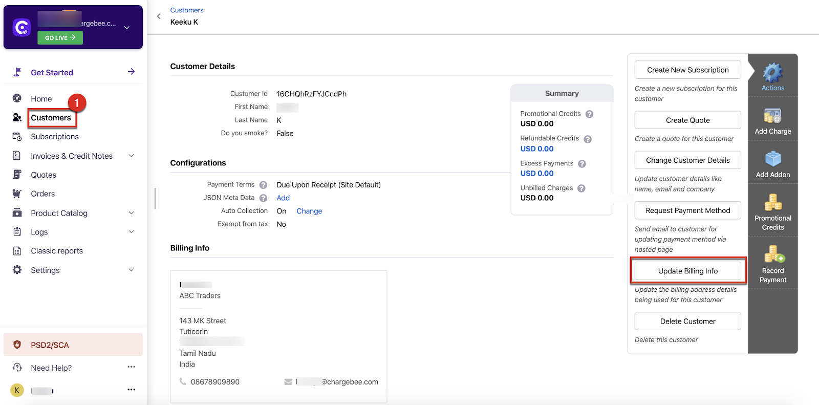Screen dimensions: 819x405
Task: Open user profile more options menu
Action: tap(132, 390)
